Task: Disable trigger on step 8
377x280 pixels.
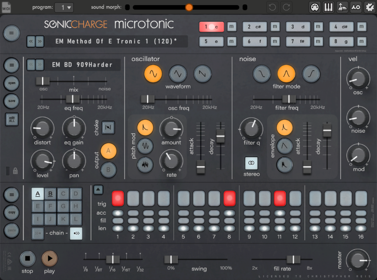Action: tap(229, 198)
